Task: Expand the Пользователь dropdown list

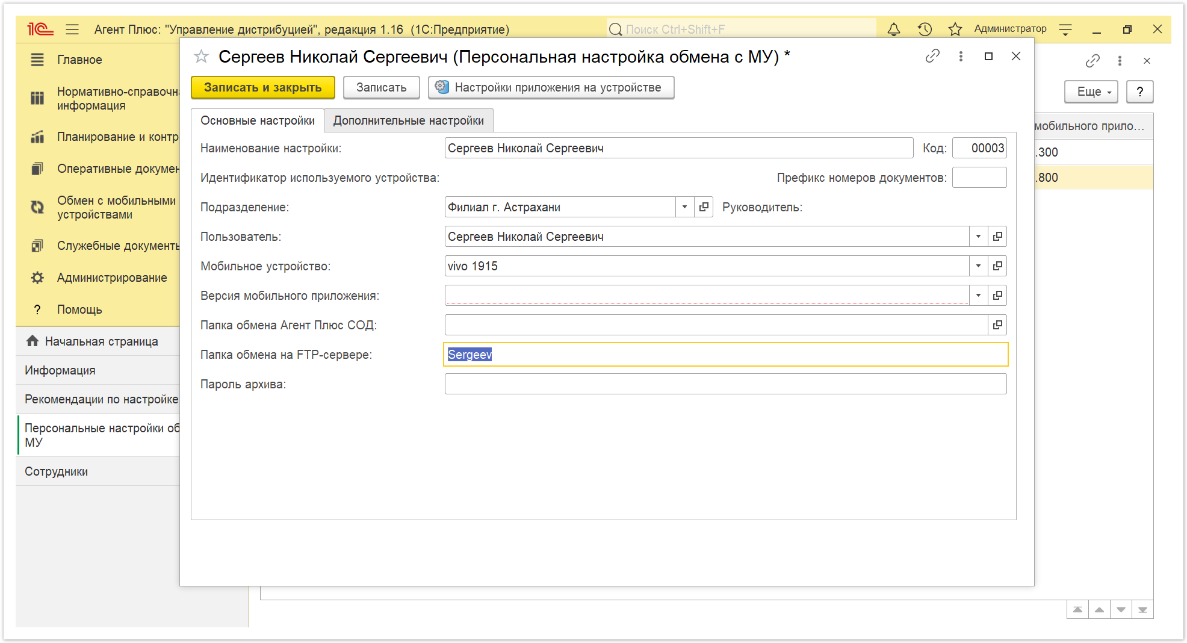Action: (978, 237)
